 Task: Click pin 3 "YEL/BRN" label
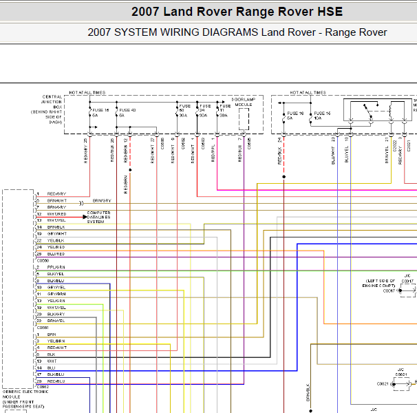click(56, 341)
